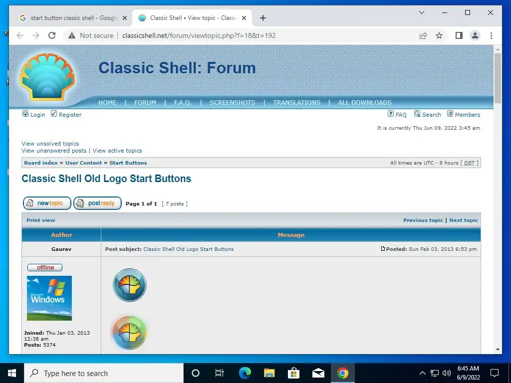Go to Previous topic
This screenshot has height=383, width=511.
pyautogui.click(x=423, y=220)
